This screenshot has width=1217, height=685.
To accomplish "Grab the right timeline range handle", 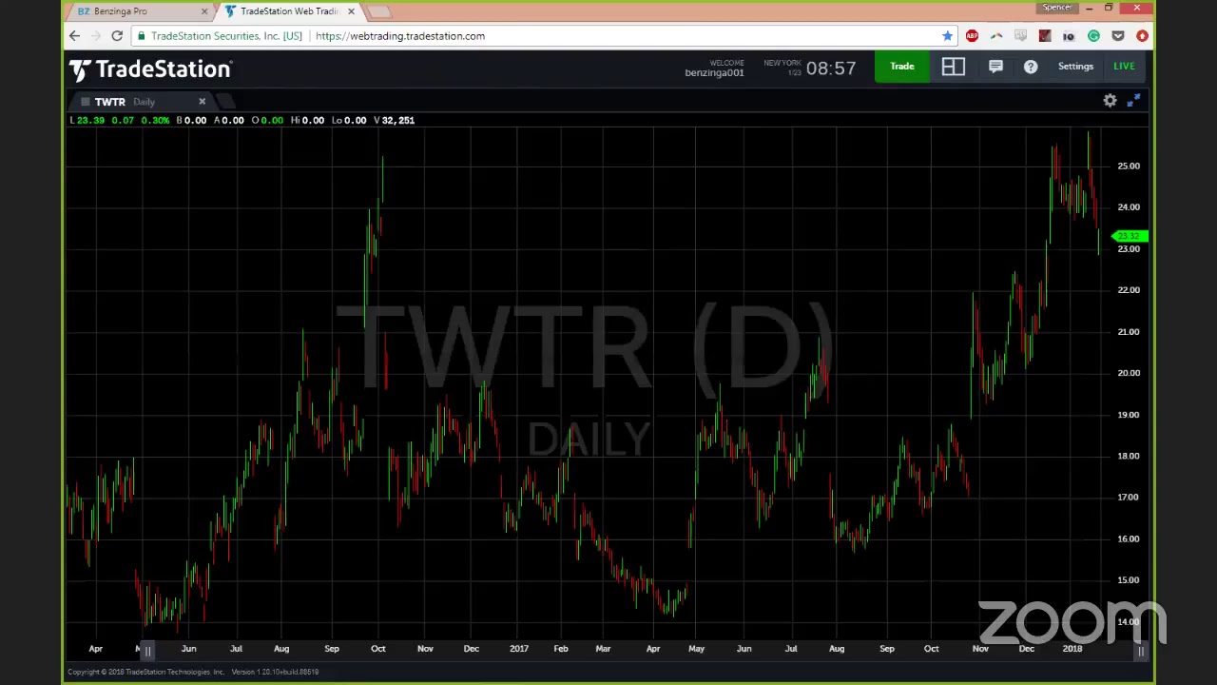I will point(1141,650).
